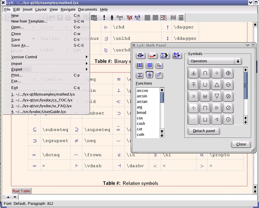Viewport: 259px width, 208px height.
Task: Open the sigma symbols dropdown in Math Panel
Action: 165,55
